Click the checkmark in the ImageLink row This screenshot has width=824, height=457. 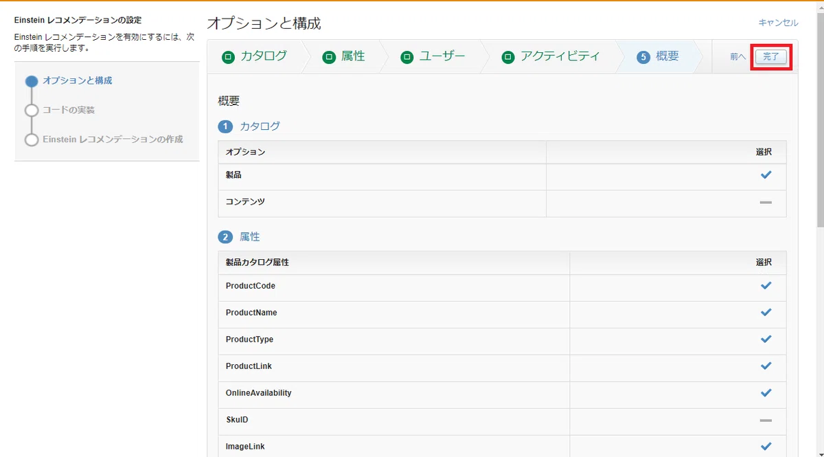click(x=766, y=447)
